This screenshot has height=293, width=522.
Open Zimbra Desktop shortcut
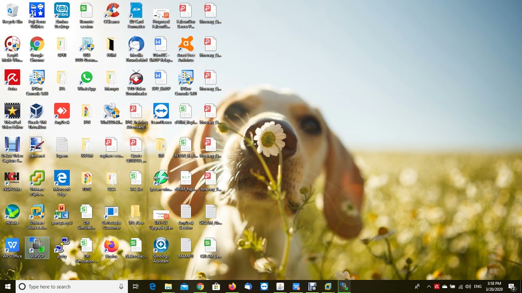pyautogui.click(x=62, y=15)
